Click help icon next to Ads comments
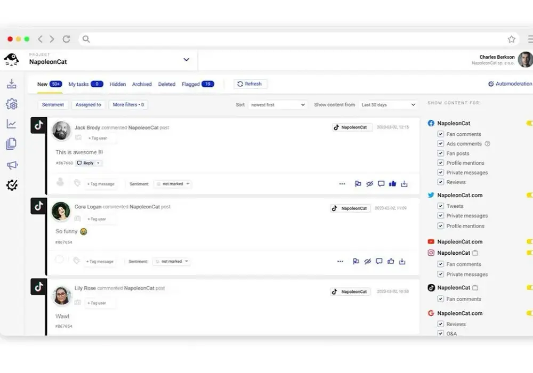The width and height of the screenshot is (533, 373). [488, 144]
